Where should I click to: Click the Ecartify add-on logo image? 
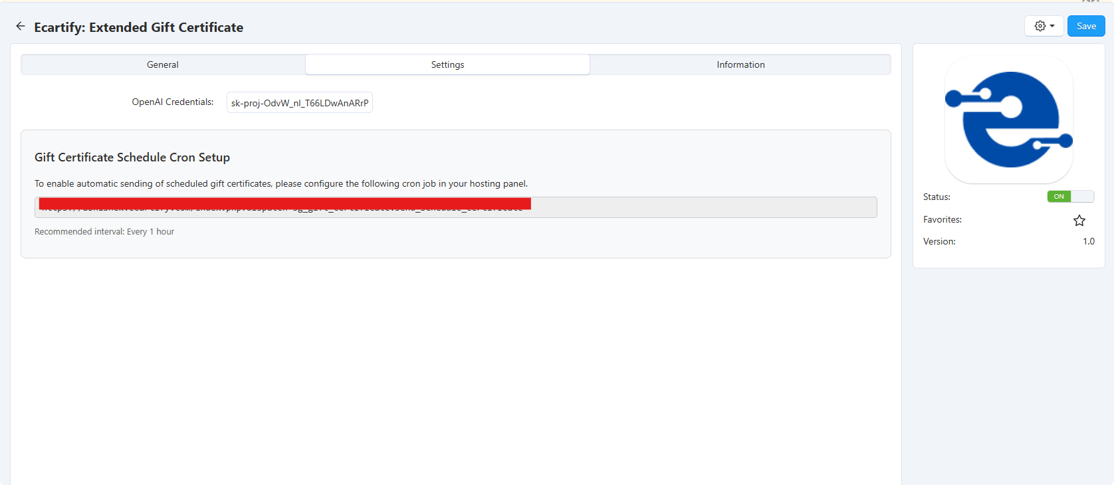1008,120
